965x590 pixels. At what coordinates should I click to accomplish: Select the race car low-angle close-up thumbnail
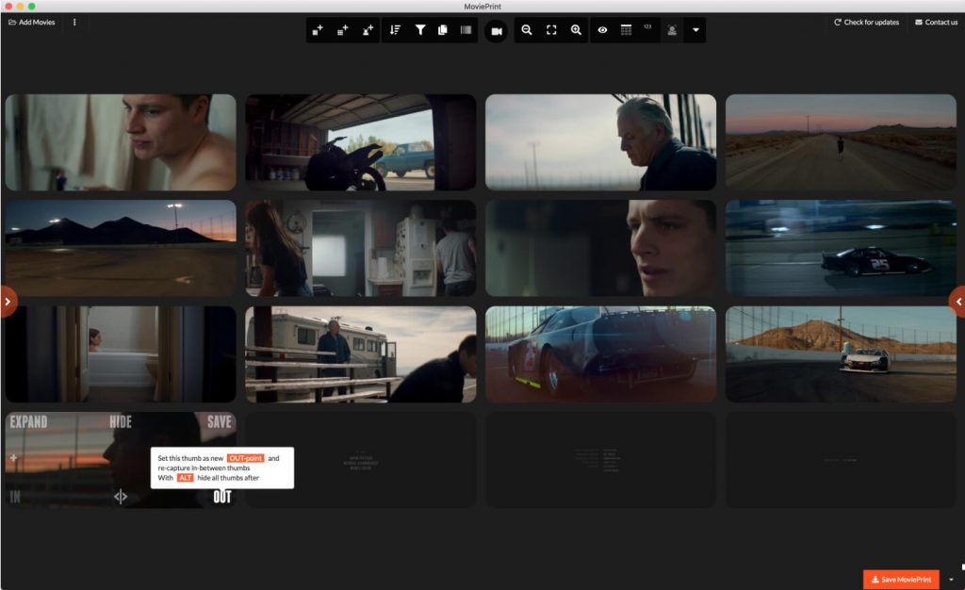click(600, 354)
